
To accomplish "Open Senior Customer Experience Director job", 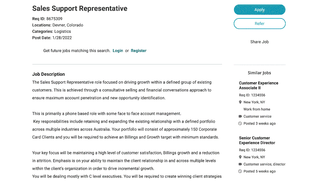I will tap(257, 140).
